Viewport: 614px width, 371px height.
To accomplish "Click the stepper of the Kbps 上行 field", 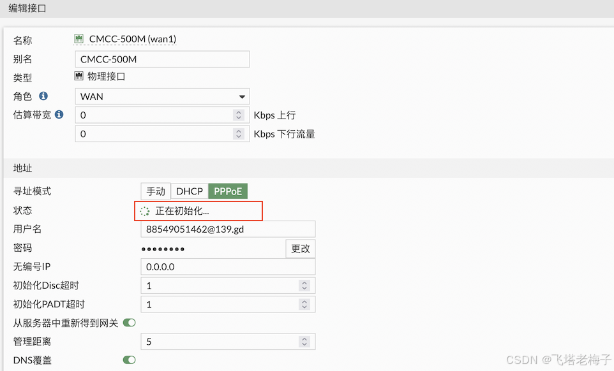I will (239, 115).
